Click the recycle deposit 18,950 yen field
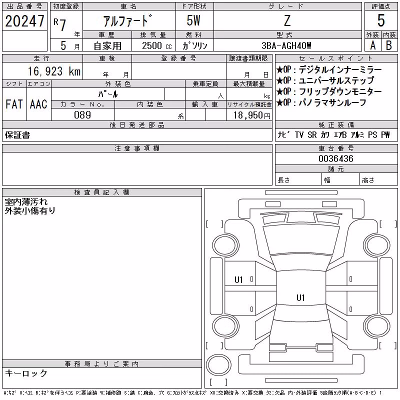 click(249, 115)
